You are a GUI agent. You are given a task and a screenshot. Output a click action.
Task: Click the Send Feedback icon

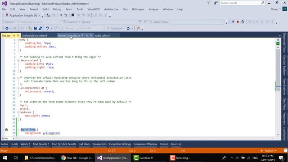pyautogui.click(x=216, y=3)
